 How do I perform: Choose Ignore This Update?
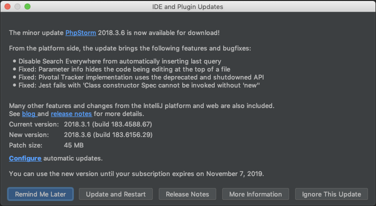(332, 194)
